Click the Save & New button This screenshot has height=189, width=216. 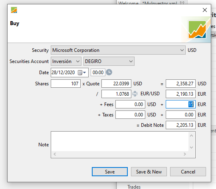click(149, 172)
